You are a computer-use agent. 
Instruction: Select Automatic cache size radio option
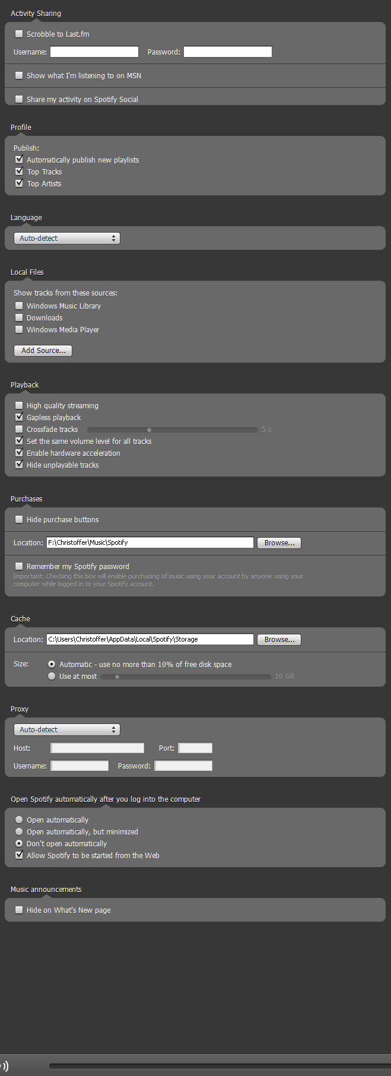(52, 664)
